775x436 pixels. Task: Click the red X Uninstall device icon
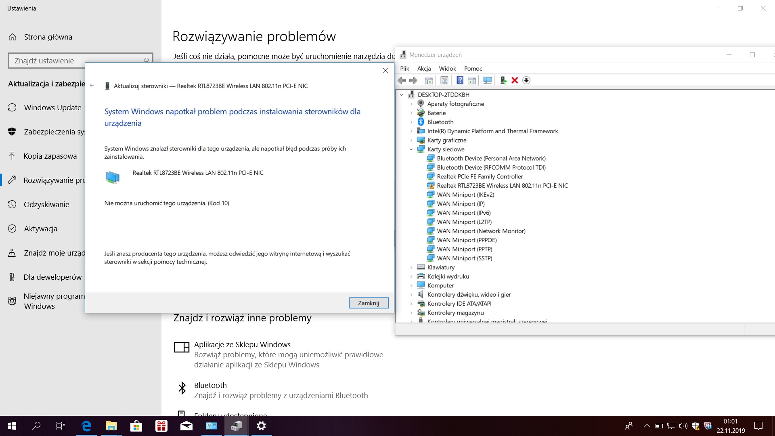click(x=515, y=80)
